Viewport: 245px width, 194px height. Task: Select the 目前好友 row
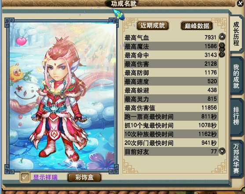click(171, 151)
